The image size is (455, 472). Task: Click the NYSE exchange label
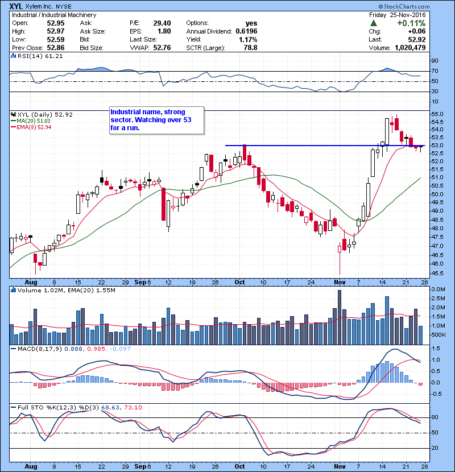[64, 7]
